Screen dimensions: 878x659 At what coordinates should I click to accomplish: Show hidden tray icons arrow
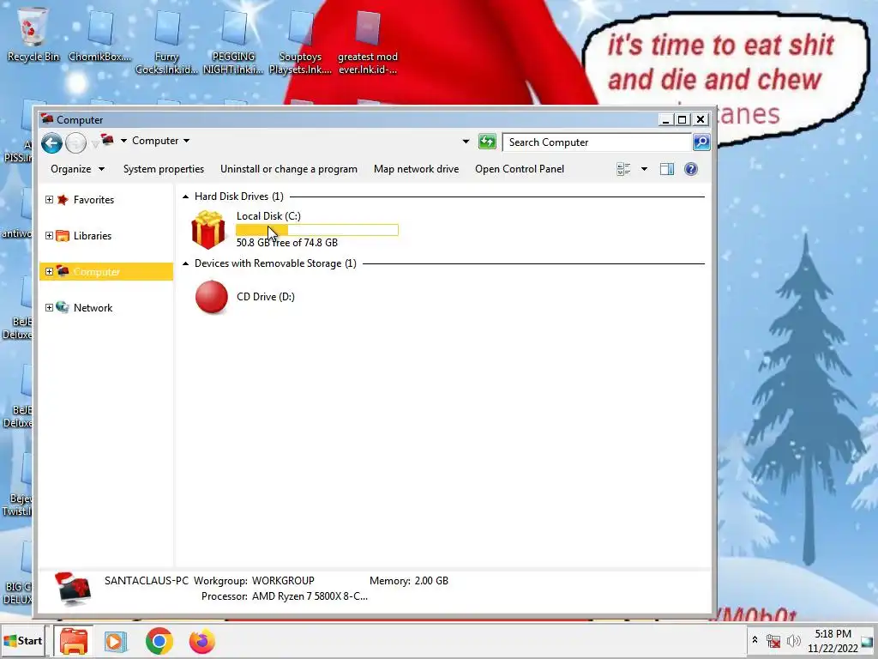coord(755,639)
